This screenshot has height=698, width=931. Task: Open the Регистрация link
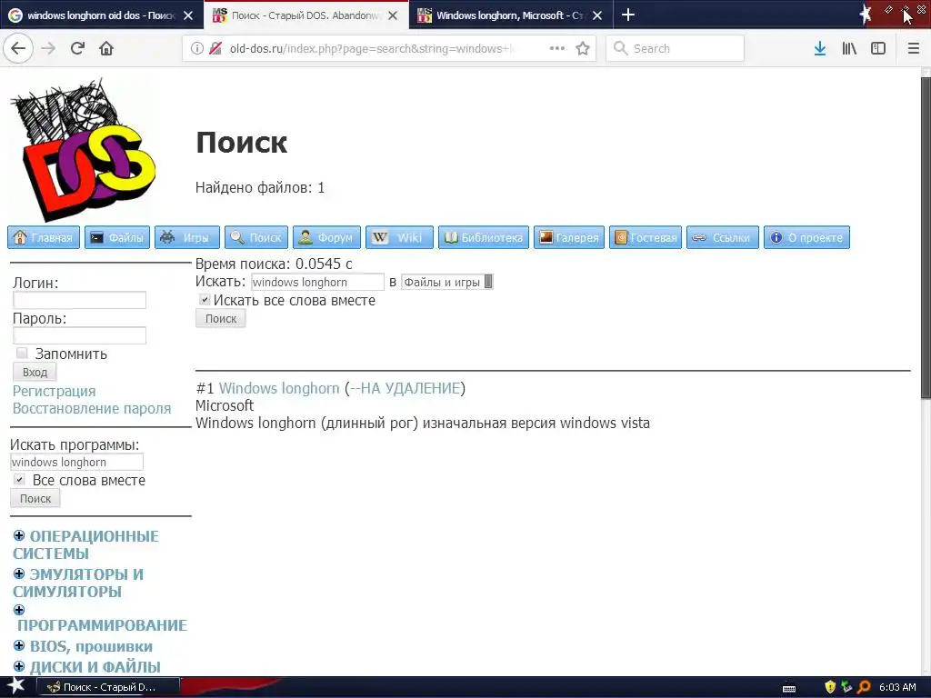(54, 391)
